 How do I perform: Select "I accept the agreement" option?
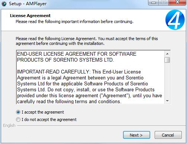pos(18,112)
